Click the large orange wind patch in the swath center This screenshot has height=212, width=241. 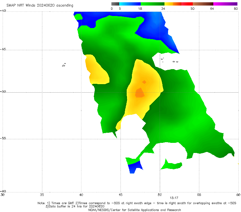coord(140,93)
